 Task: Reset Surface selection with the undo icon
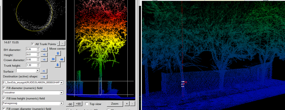coord(44,71)
